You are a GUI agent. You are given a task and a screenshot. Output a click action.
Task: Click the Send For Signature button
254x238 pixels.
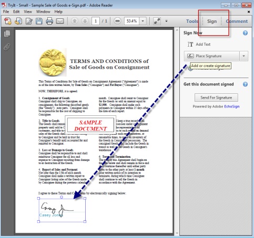(x=216, y=98)
